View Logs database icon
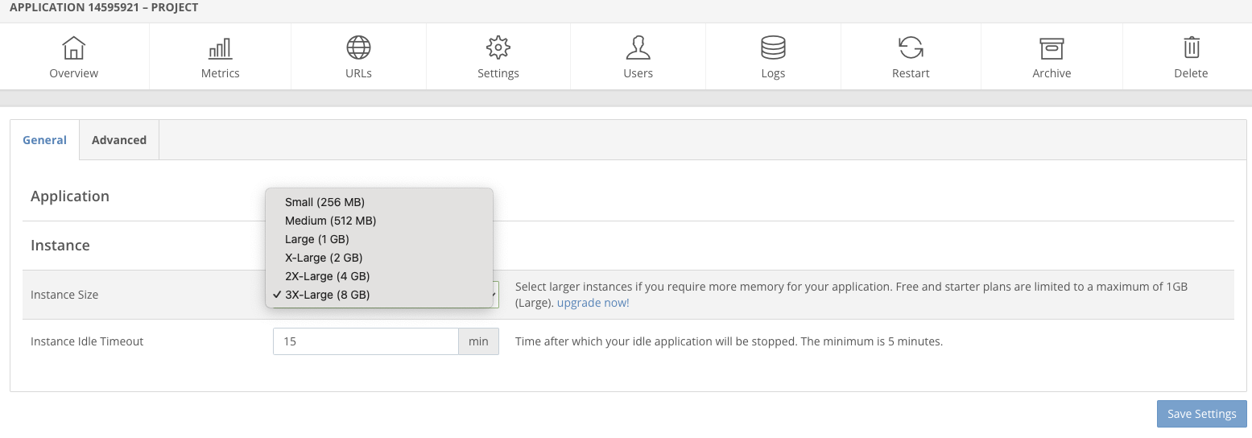The image size is (1252, 438). click(x=773, y=48)
